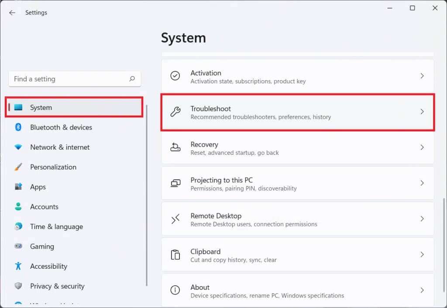Click the back arrow in Settings header

coord(12,13)
